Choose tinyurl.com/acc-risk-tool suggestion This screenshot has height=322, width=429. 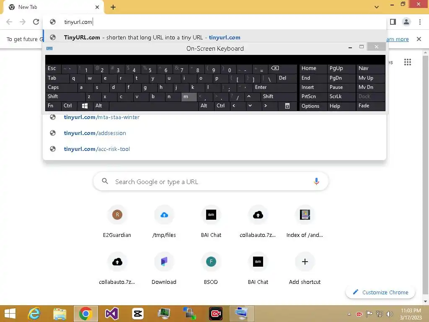[214, 149]
